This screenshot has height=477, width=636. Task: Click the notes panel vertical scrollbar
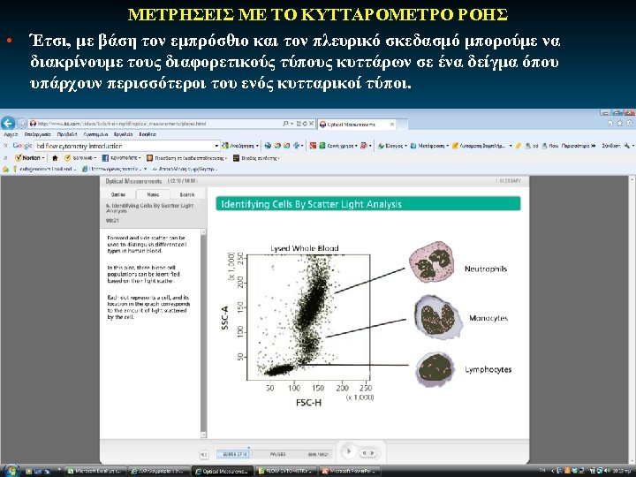(x=204, y=333)
